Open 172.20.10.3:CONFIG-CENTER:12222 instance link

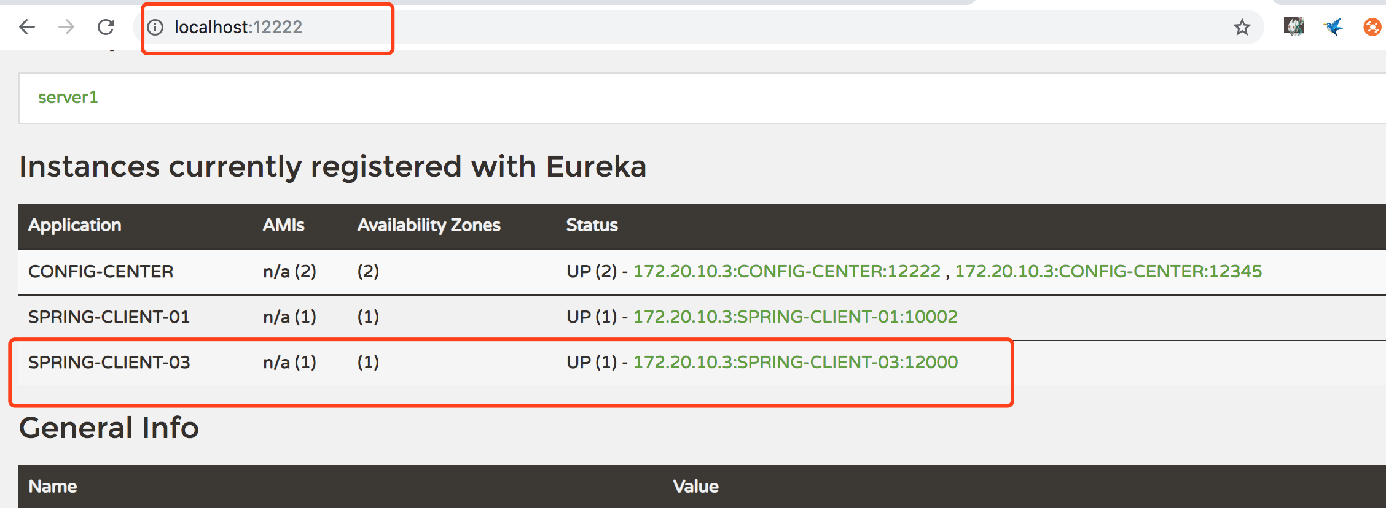coord(787,271)
